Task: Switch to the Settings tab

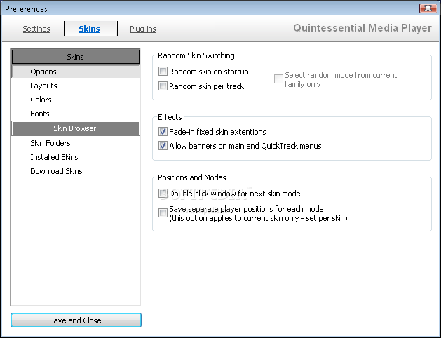Action: (x=36, y=29)
